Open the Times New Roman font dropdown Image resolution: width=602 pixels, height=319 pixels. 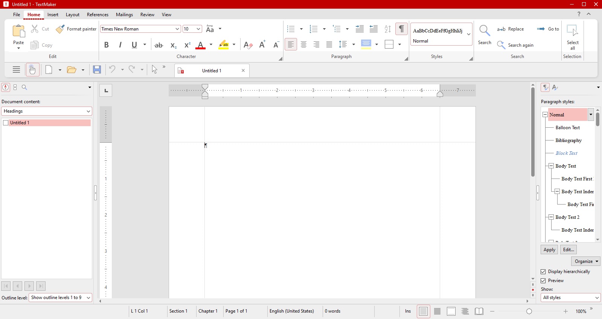point(177,29)
